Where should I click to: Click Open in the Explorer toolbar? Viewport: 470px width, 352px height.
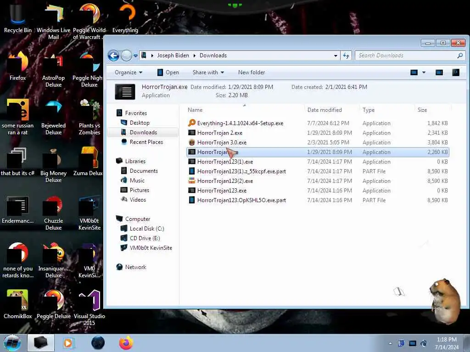[x=168, y=72]
